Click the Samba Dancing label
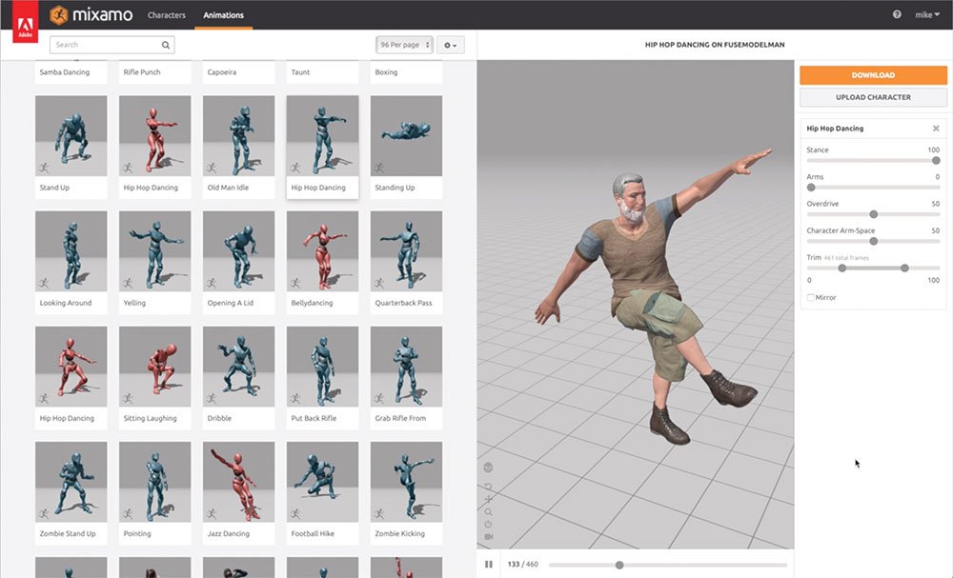 [65, 72]
